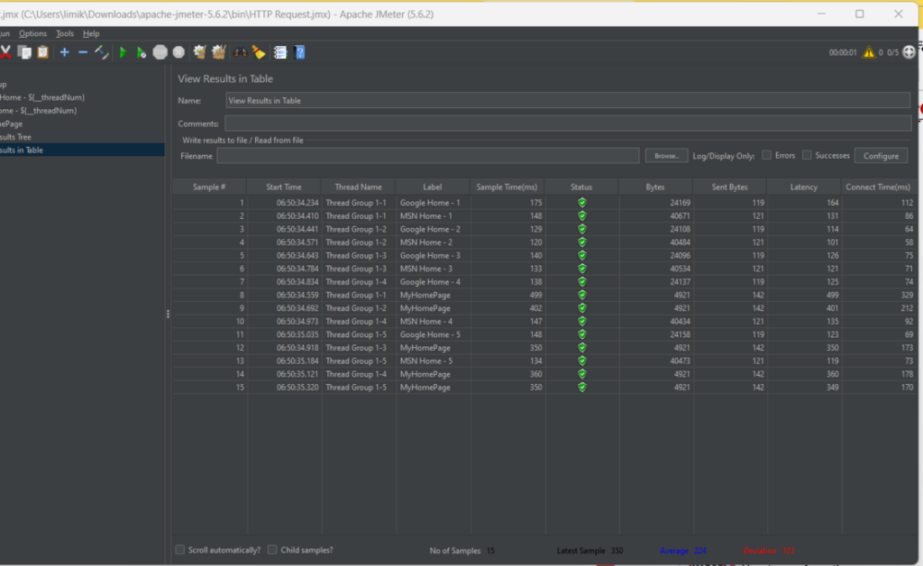Screen dimensions: 923x566
Task: Click the Configure button
Action: pos(881,156)
